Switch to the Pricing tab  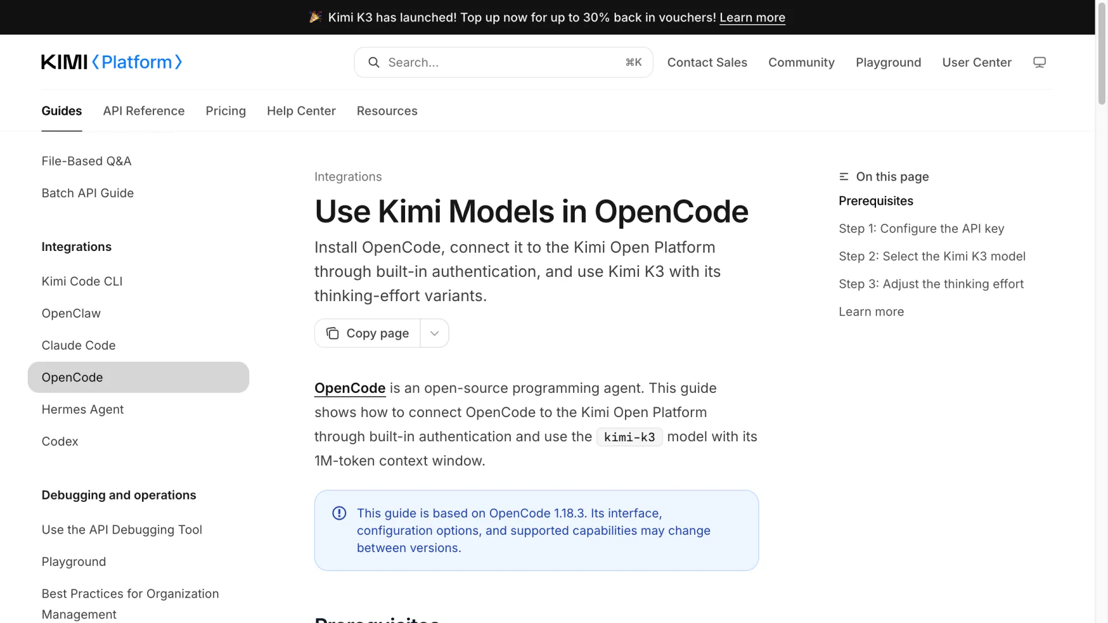point(226,111)
